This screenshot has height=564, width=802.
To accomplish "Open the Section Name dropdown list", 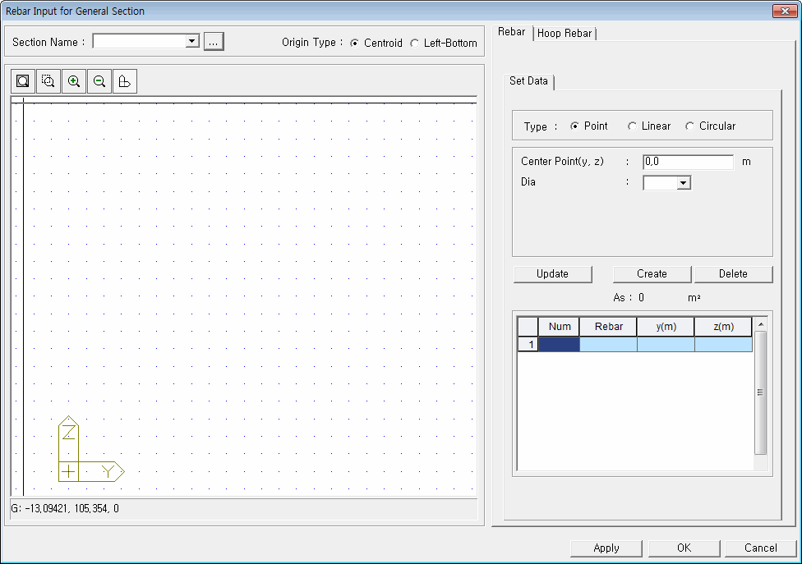I will (x=191, y=41).
